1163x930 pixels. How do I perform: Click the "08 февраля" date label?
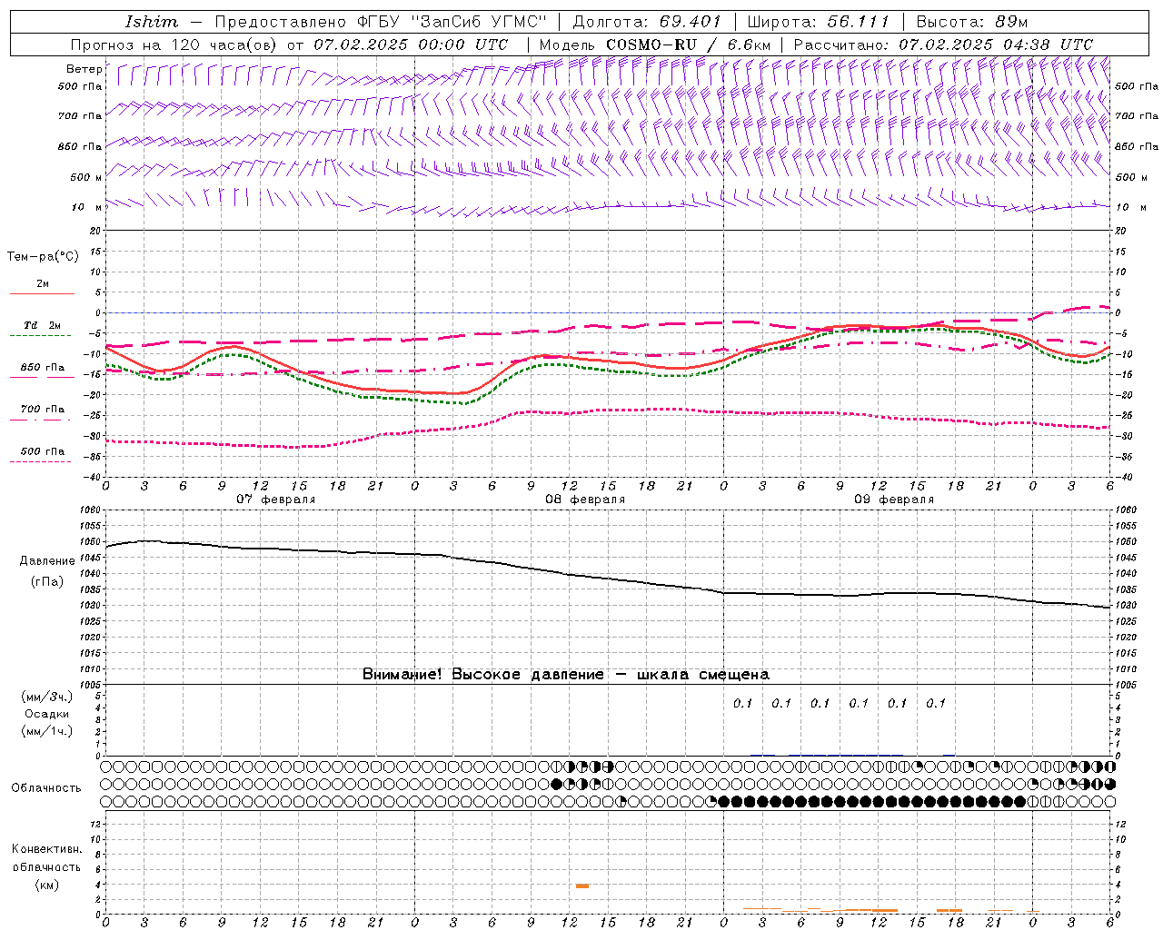point(585,500)
